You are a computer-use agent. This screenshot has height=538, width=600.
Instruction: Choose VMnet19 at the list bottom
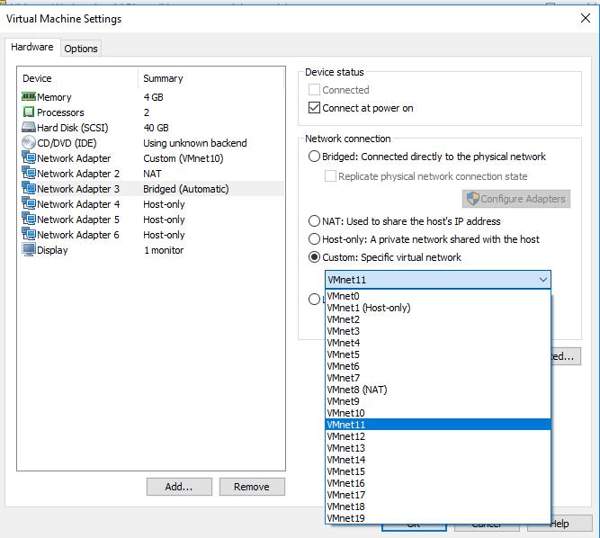[x=438, y=518]
